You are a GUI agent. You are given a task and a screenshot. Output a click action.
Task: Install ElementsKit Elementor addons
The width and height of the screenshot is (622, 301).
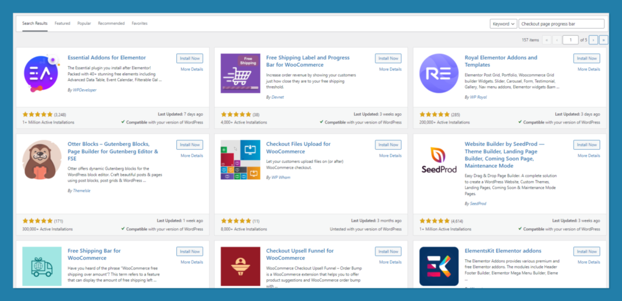point(587,251)
